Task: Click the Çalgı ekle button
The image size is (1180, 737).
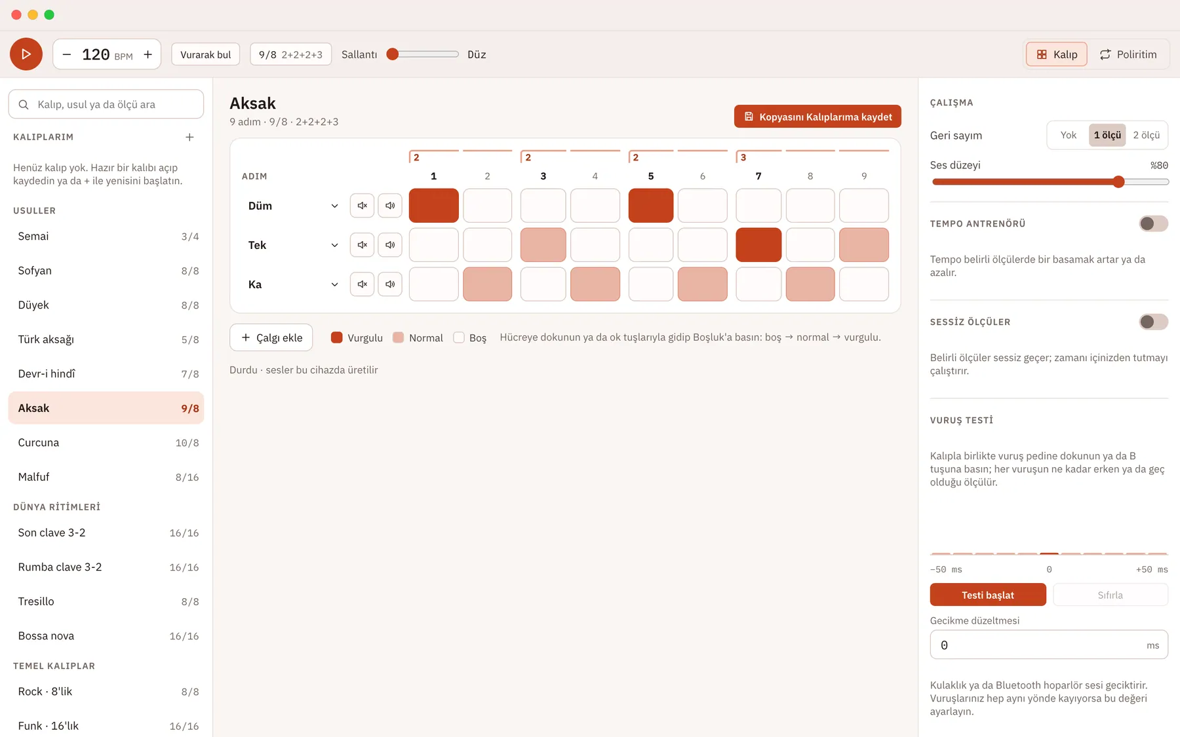Action: click(271, 337)
